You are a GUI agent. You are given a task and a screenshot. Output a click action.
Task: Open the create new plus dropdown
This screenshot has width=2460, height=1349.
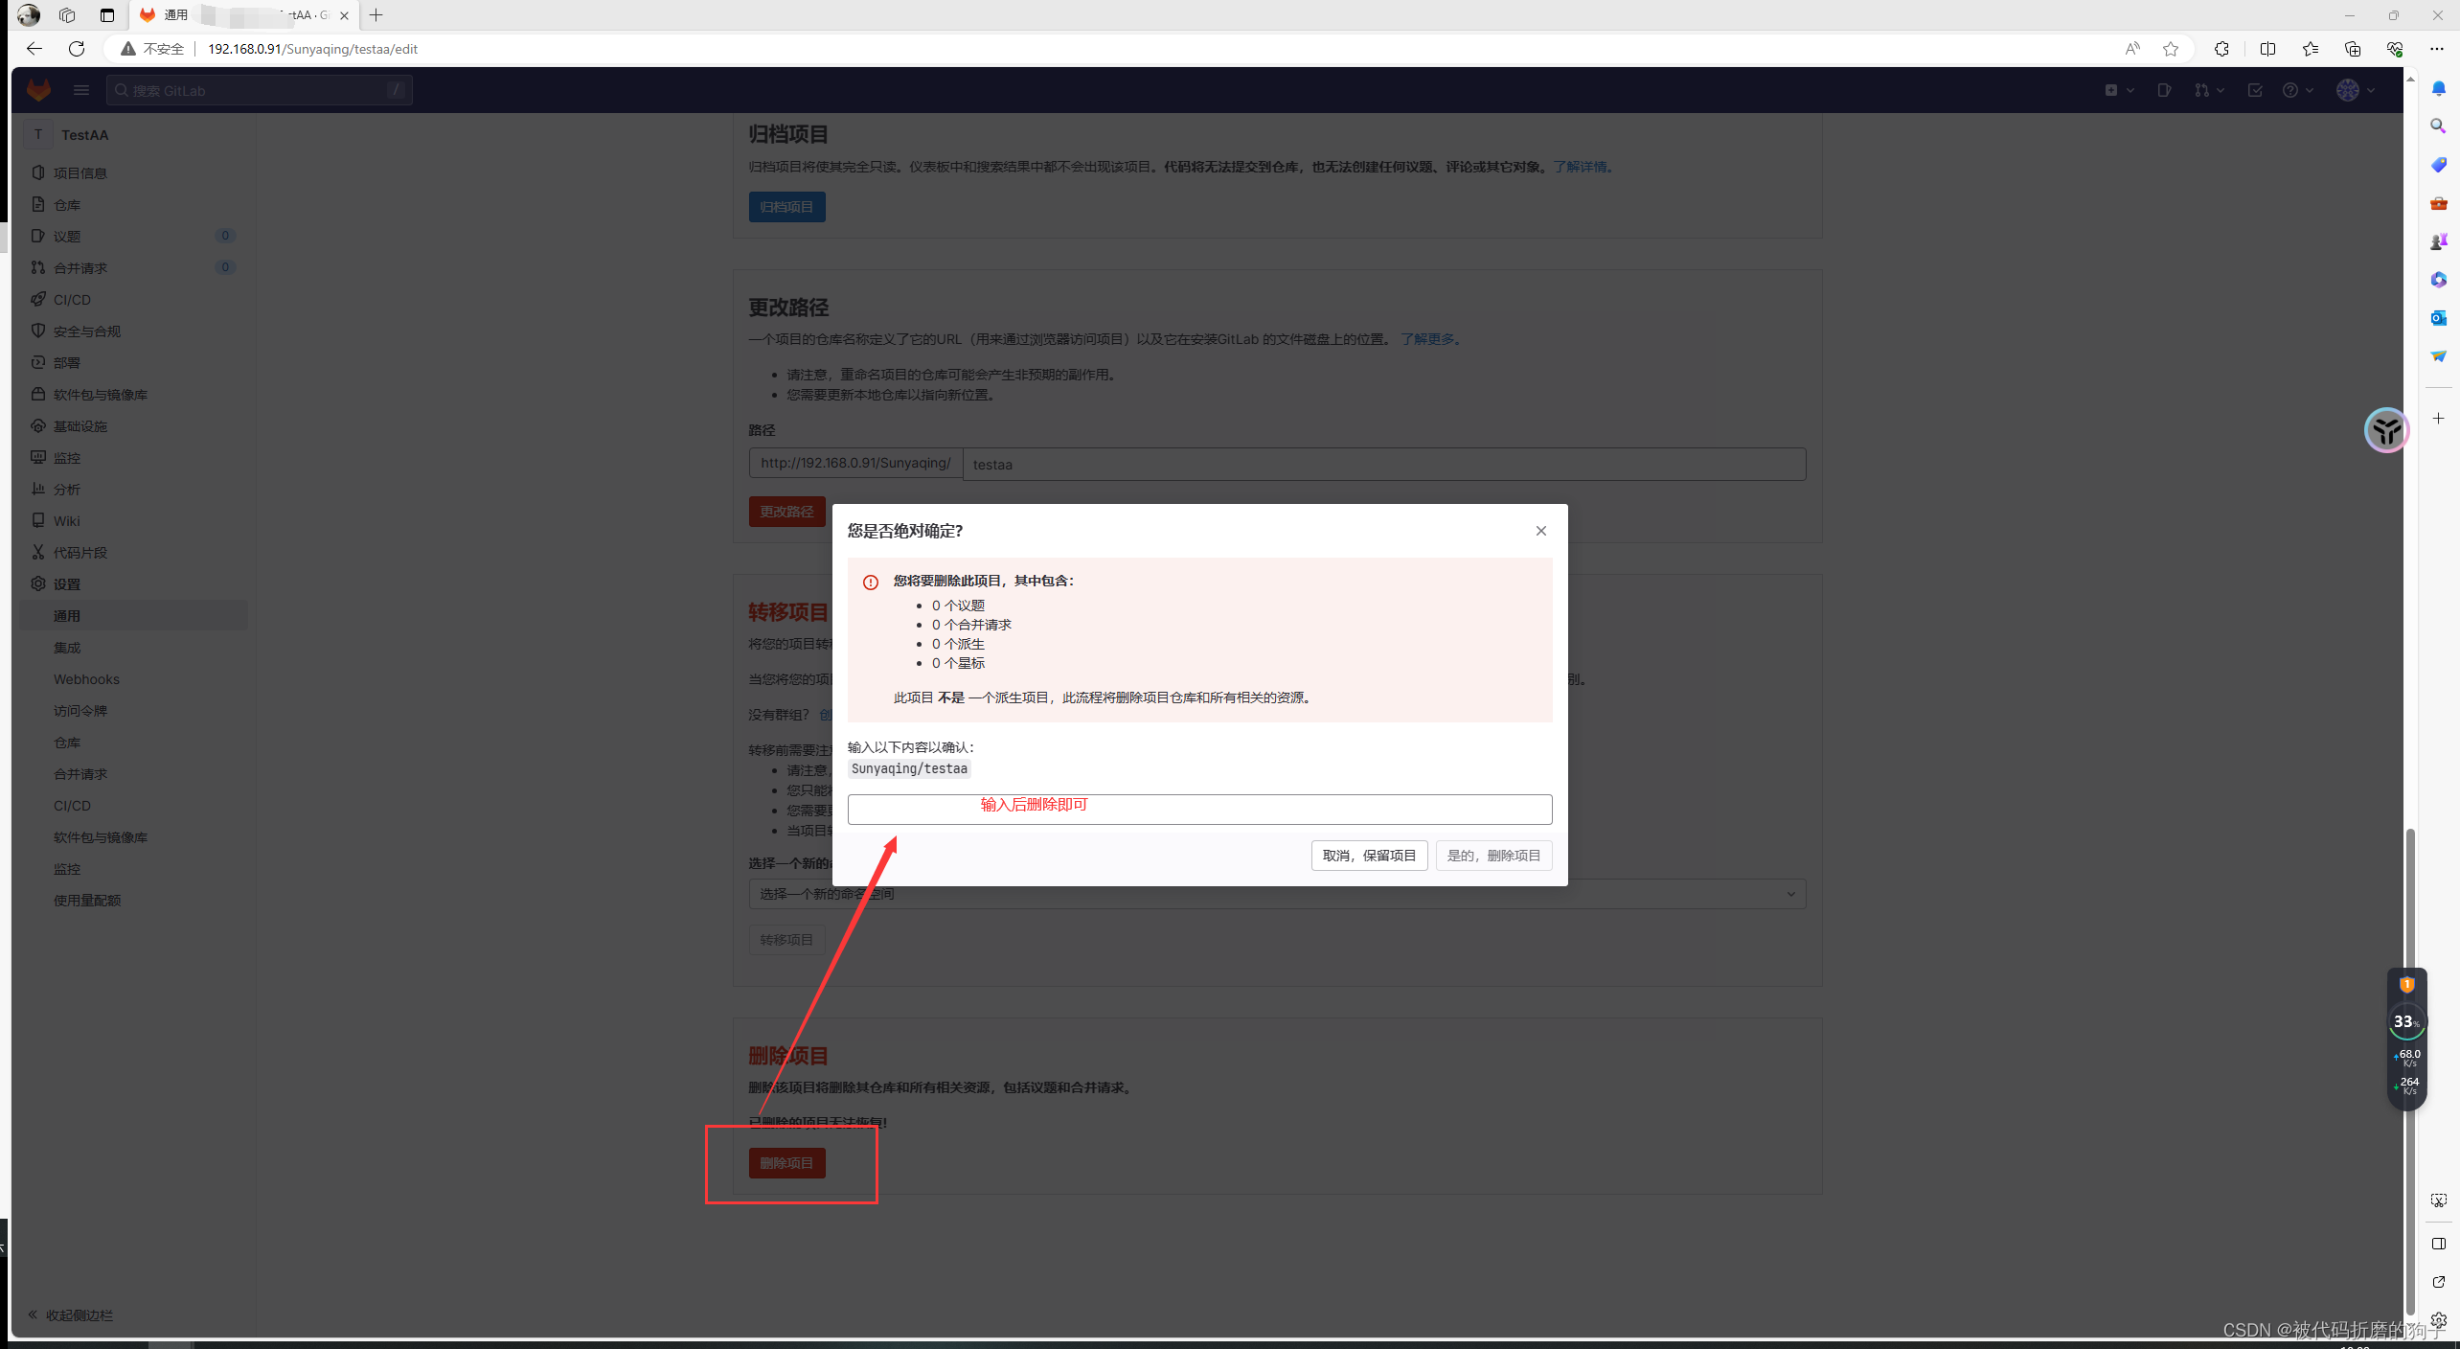click(x=2119, y=90)
